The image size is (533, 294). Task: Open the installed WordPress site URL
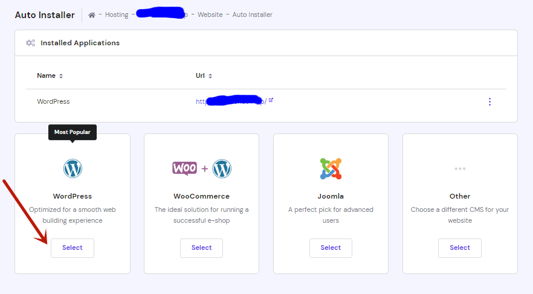coord(231,101)
